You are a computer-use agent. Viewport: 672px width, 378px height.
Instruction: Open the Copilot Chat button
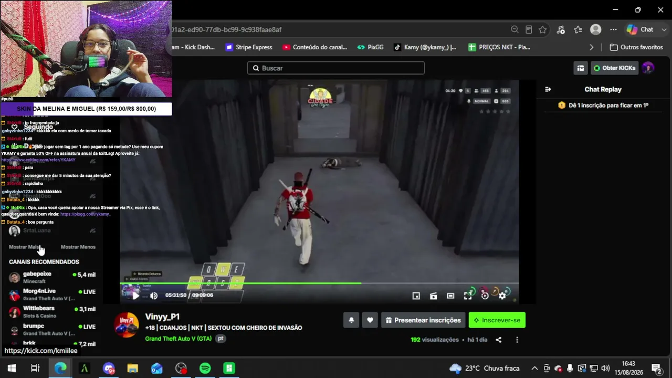click(x=640, y=29)
